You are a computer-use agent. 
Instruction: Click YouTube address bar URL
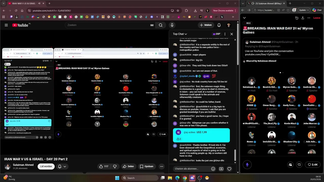52,11
